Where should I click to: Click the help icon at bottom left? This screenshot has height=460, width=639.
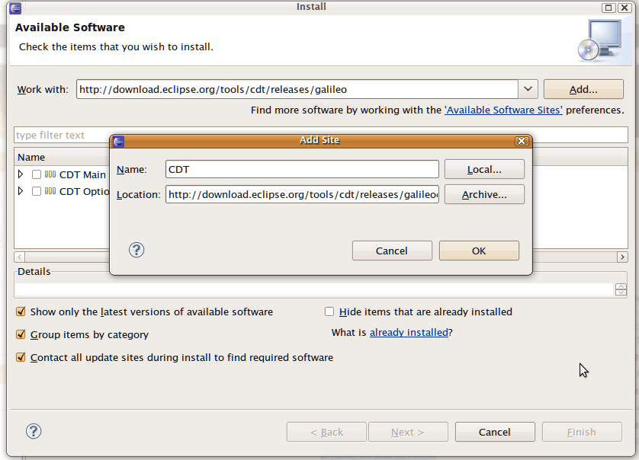pyautogui.click(x=34, y=431)
